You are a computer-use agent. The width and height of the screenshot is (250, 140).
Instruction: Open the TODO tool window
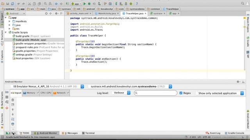click(24, 133)
